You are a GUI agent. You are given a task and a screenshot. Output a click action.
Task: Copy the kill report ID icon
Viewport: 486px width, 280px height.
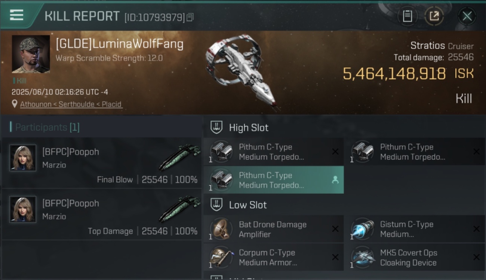coord(190,17)
